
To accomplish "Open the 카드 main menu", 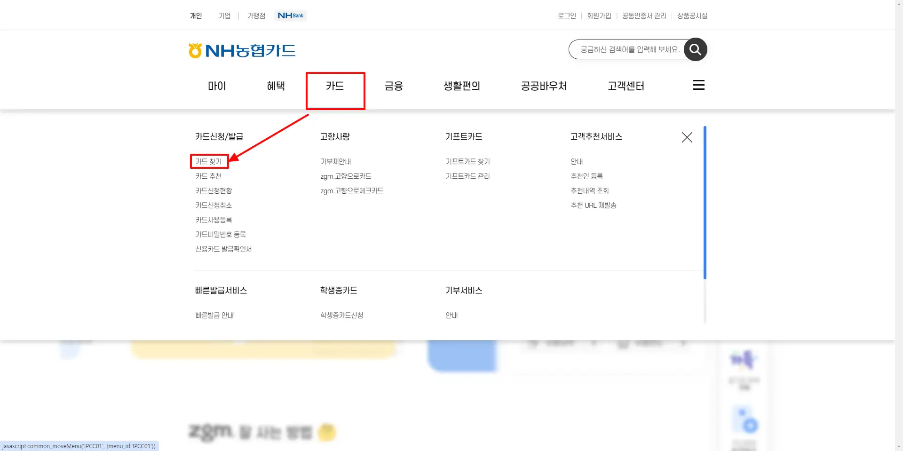I will click(335, 86).
